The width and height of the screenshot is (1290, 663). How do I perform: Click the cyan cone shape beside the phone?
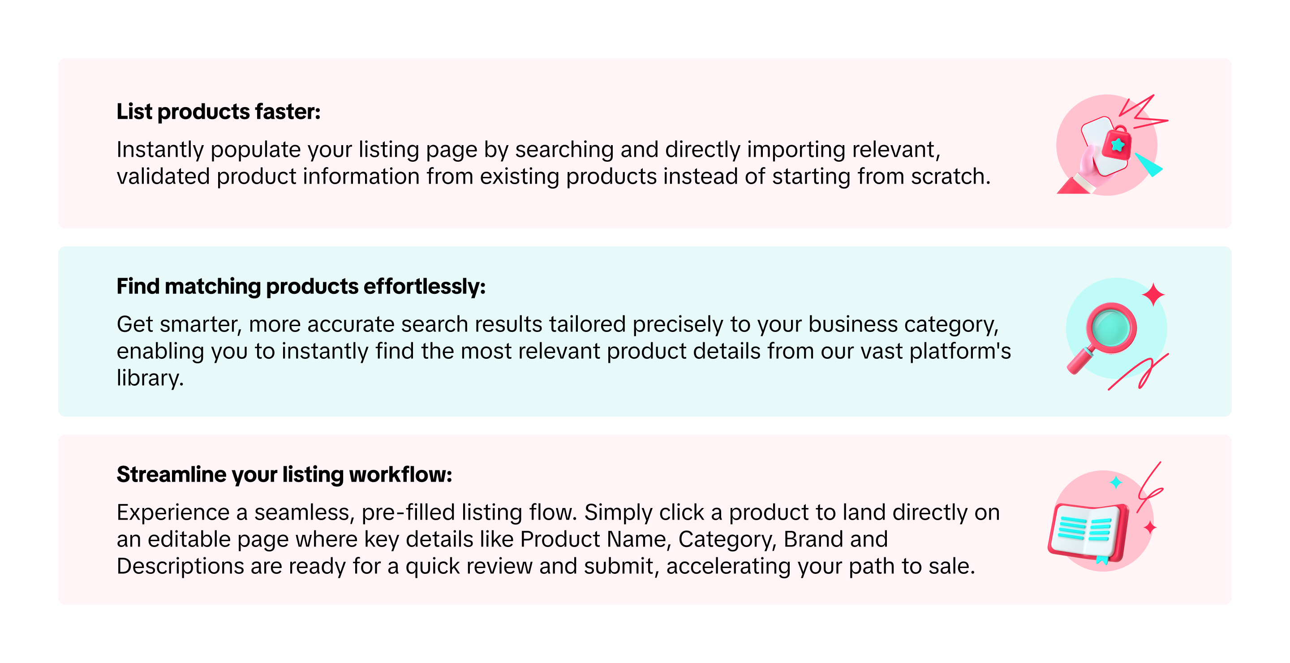[1149, 165]
